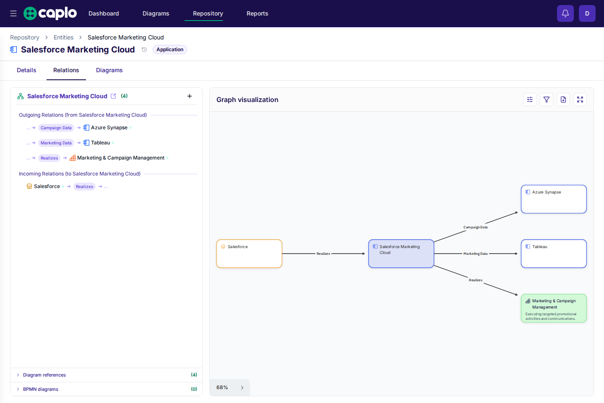Click the relations hierarchy icon in panel header
Image resolution: width=604 pixels, height=403 pixels.
coord(21,96)
